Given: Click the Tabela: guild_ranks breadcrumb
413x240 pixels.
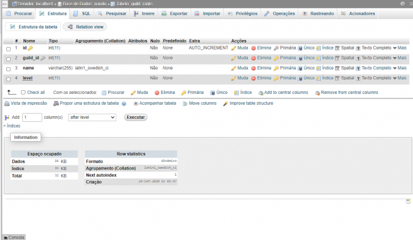Looking at the screenshot, I should [132, 4].
